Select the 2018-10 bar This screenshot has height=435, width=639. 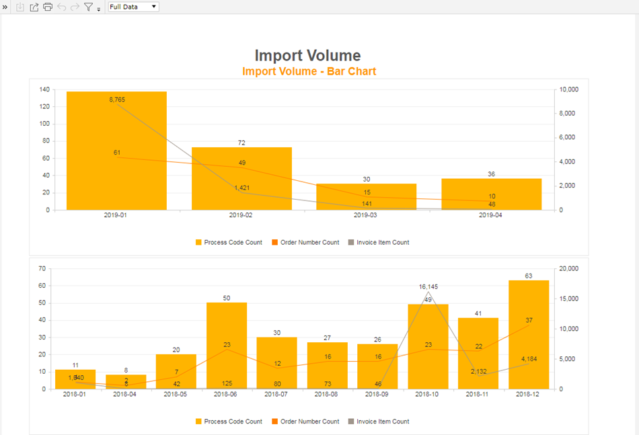tap(428, 347)
